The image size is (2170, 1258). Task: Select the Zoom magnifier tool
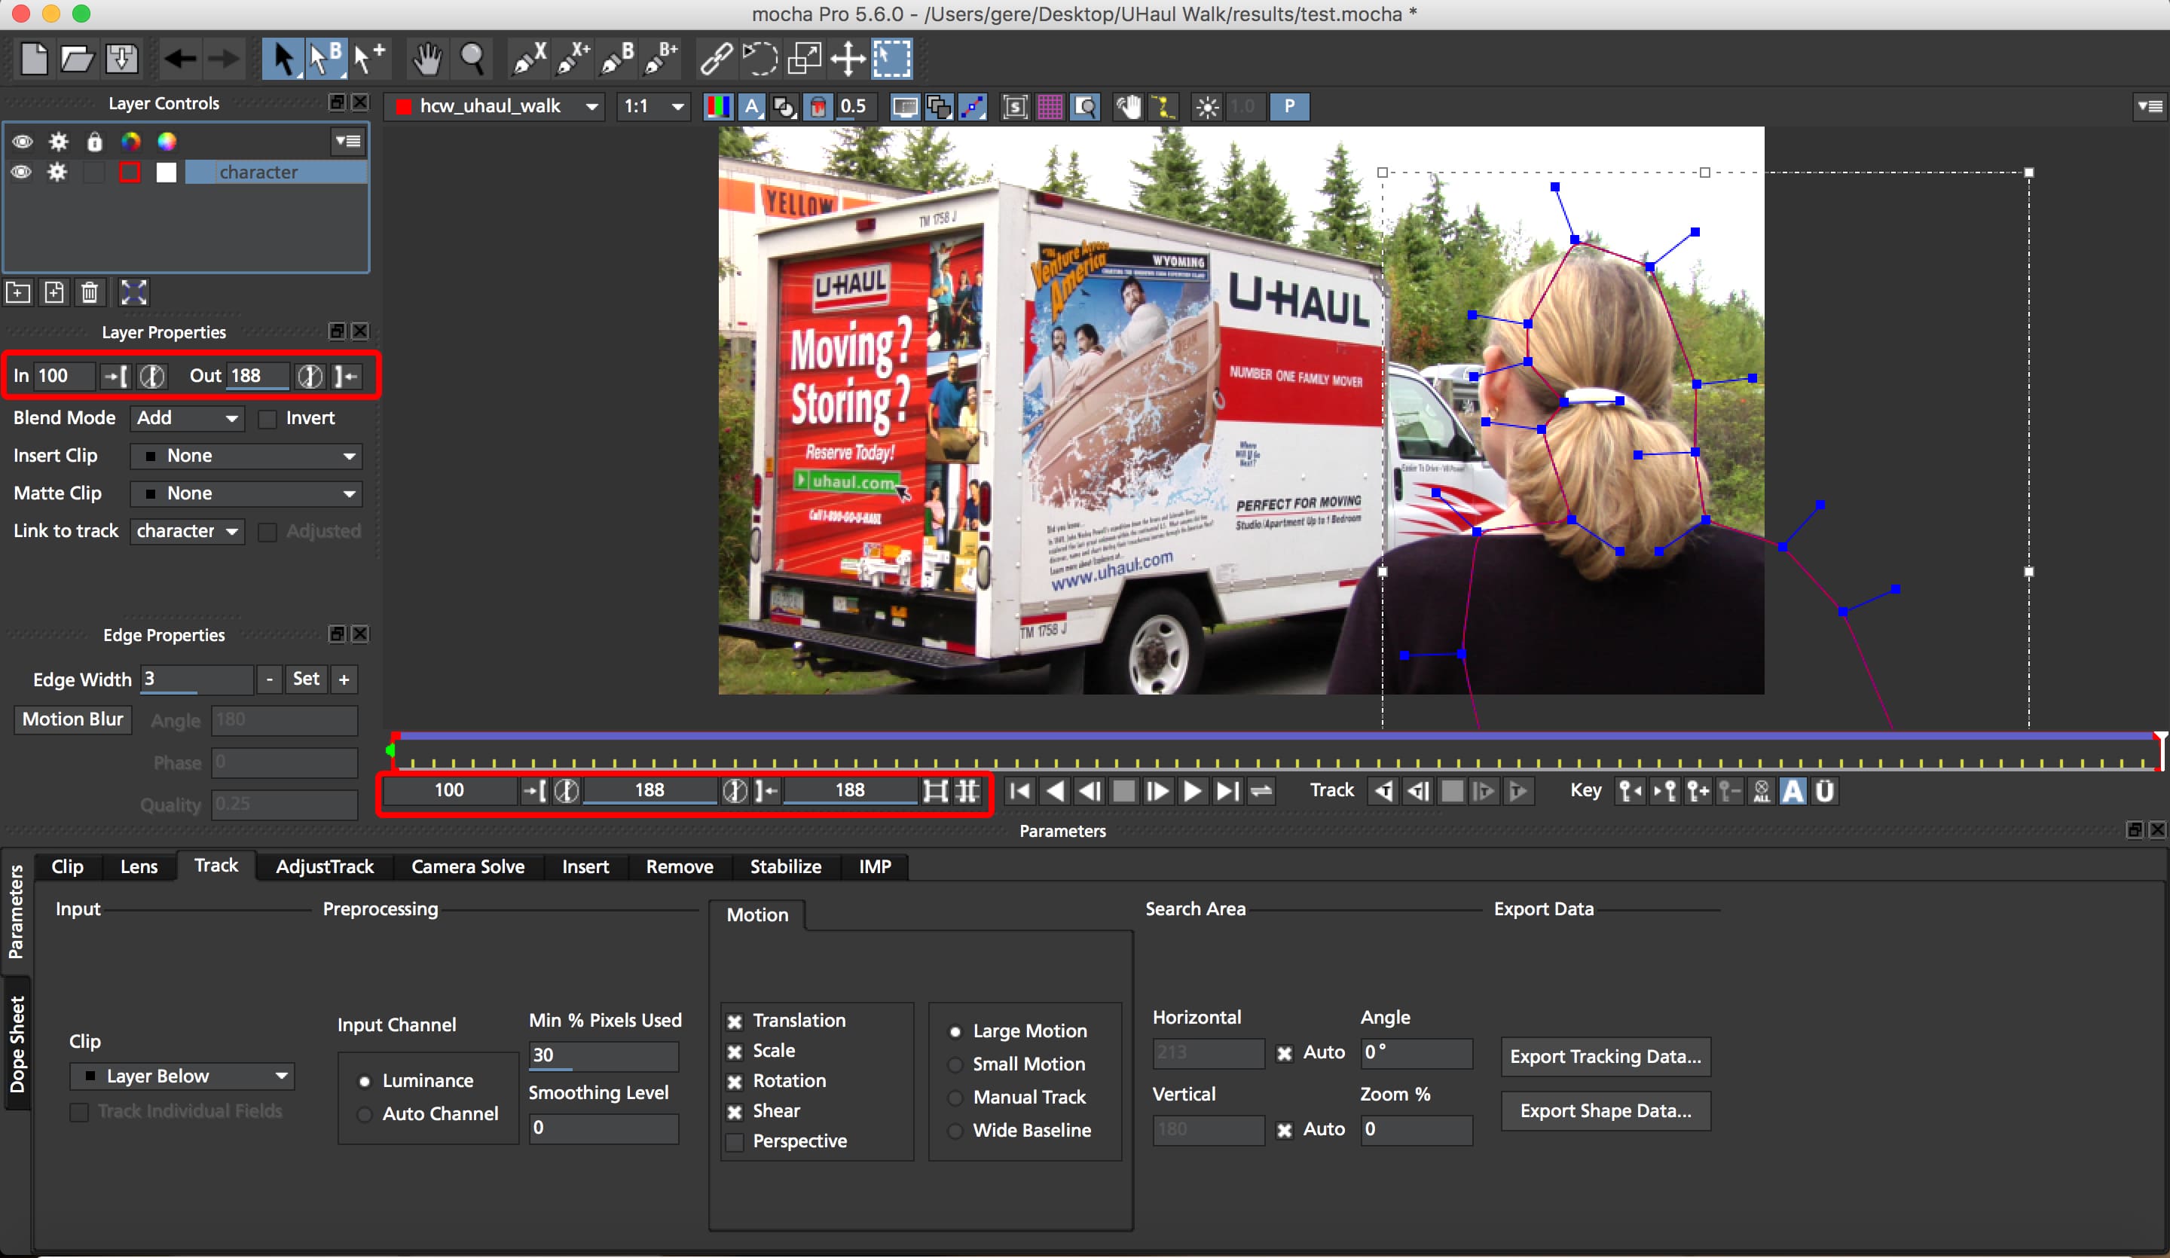(472, 59)
